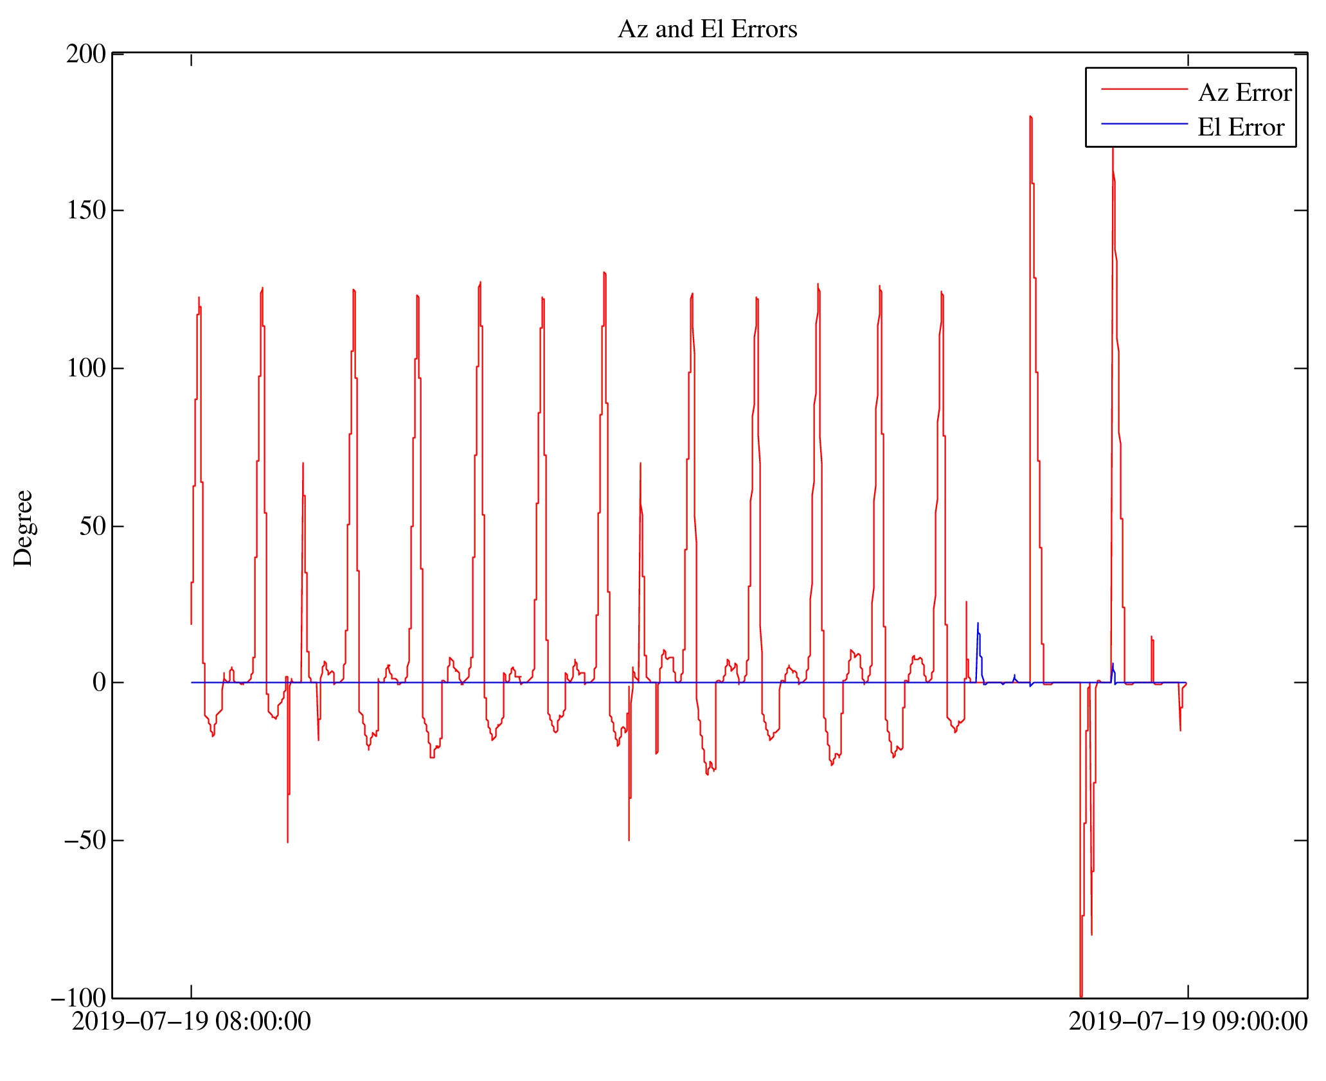The height and width of the screenshot is (1081, 1326).
Task: Click the 0 y-axis tick label
Action: click(x=99, y=683)
